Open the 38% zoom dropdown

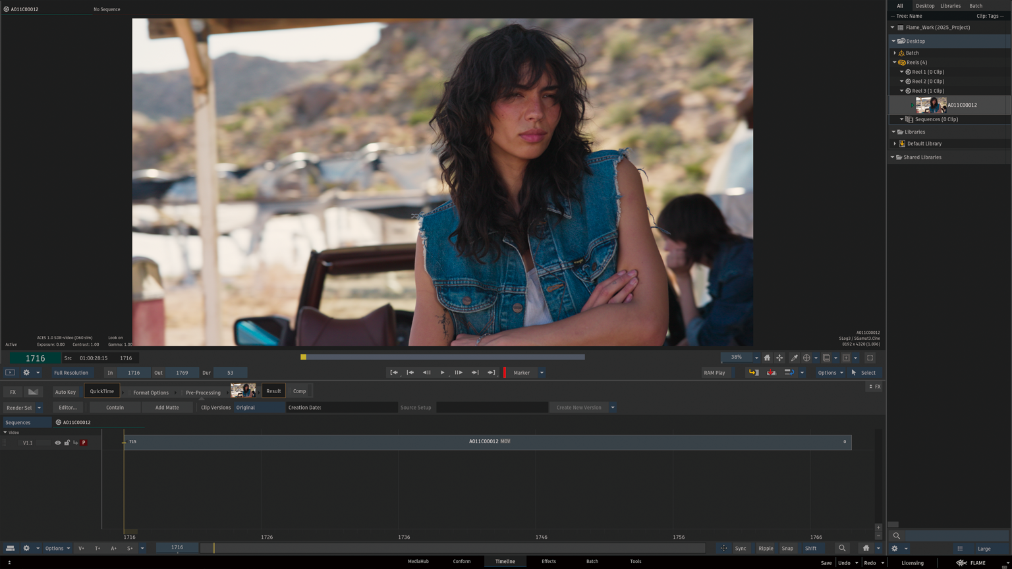[x=756, y=358]
